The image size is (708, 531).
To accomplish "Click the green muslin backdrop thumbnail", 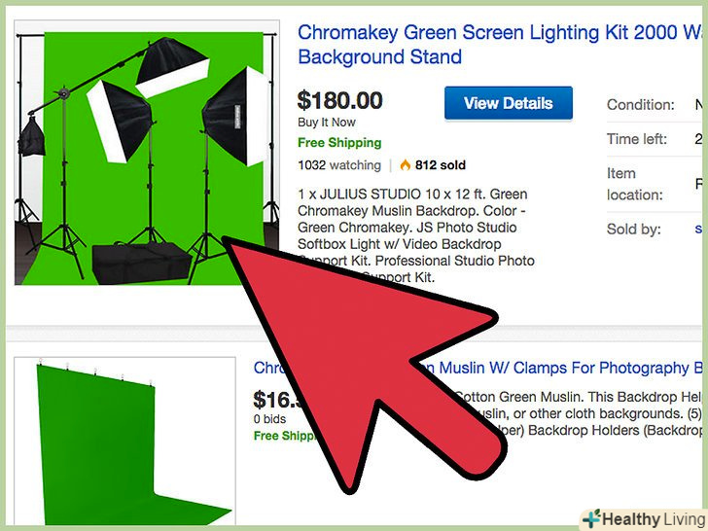I will tap(125, 442).
